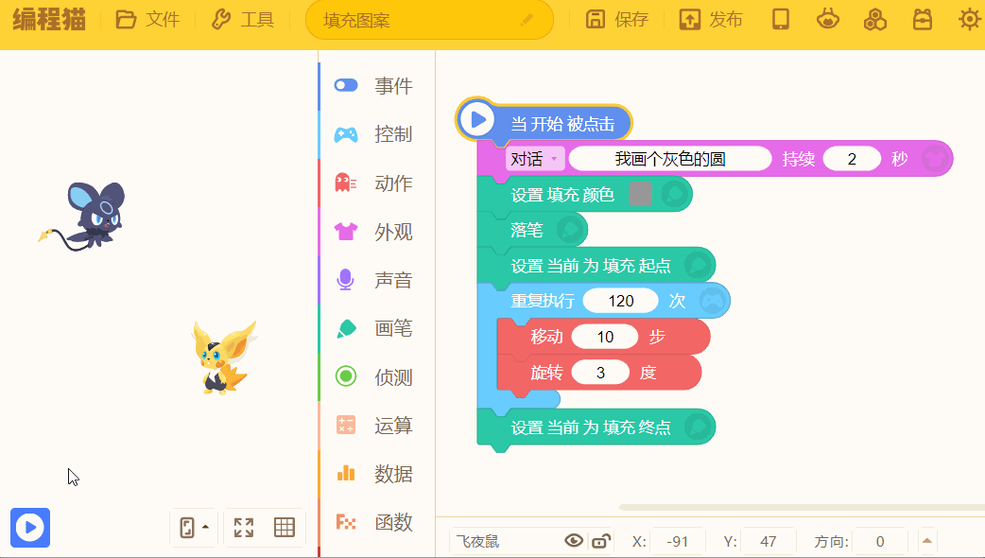The image size is (985, 558).
Task: Click the horizontal scrollbar below workspace
Action: [802, 507]
